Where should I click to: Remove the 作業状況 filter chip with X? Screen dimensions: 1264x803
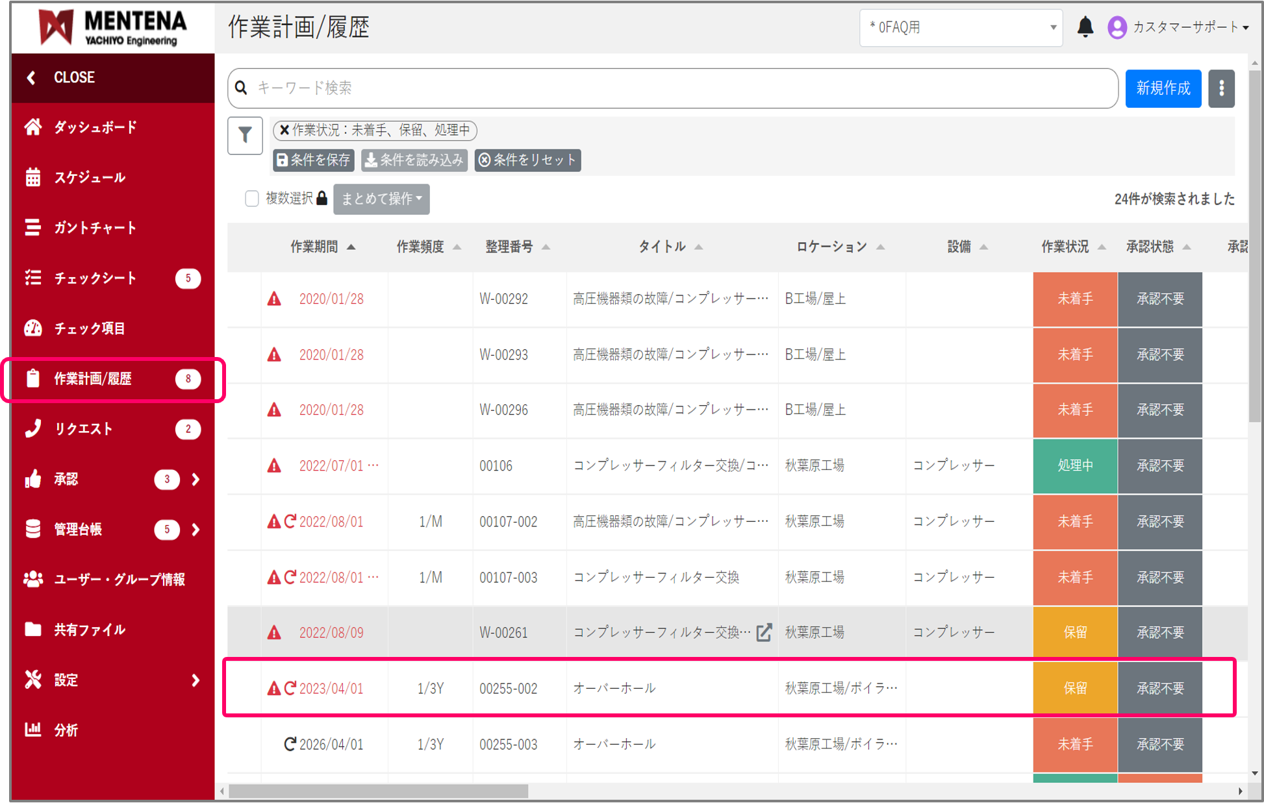(x=284, y=130)
